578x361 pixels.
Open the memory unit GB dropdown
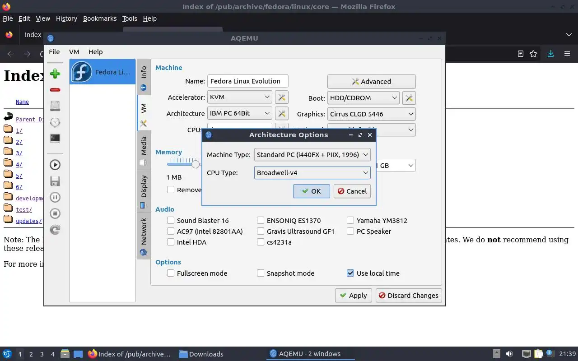click(x=396, y=165)
